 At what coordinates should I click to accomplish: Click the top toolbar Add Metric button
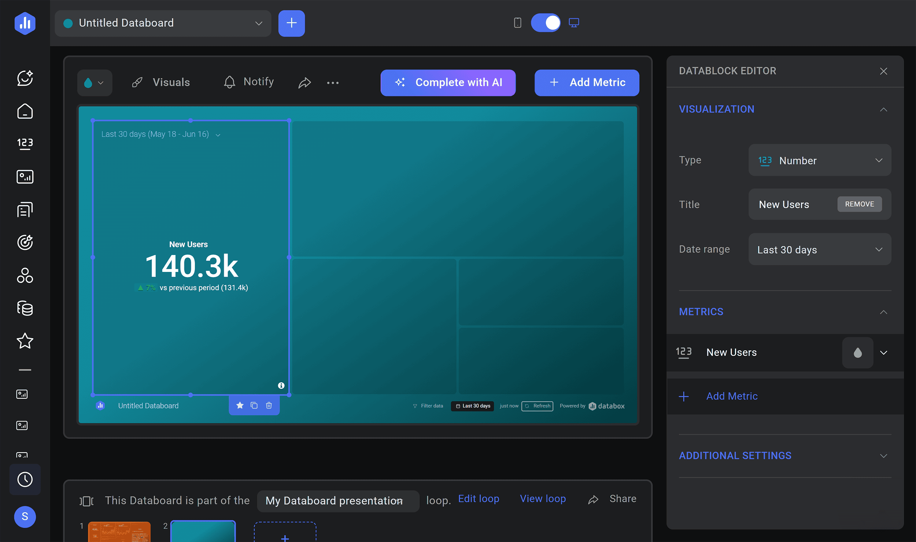[587, 83]
